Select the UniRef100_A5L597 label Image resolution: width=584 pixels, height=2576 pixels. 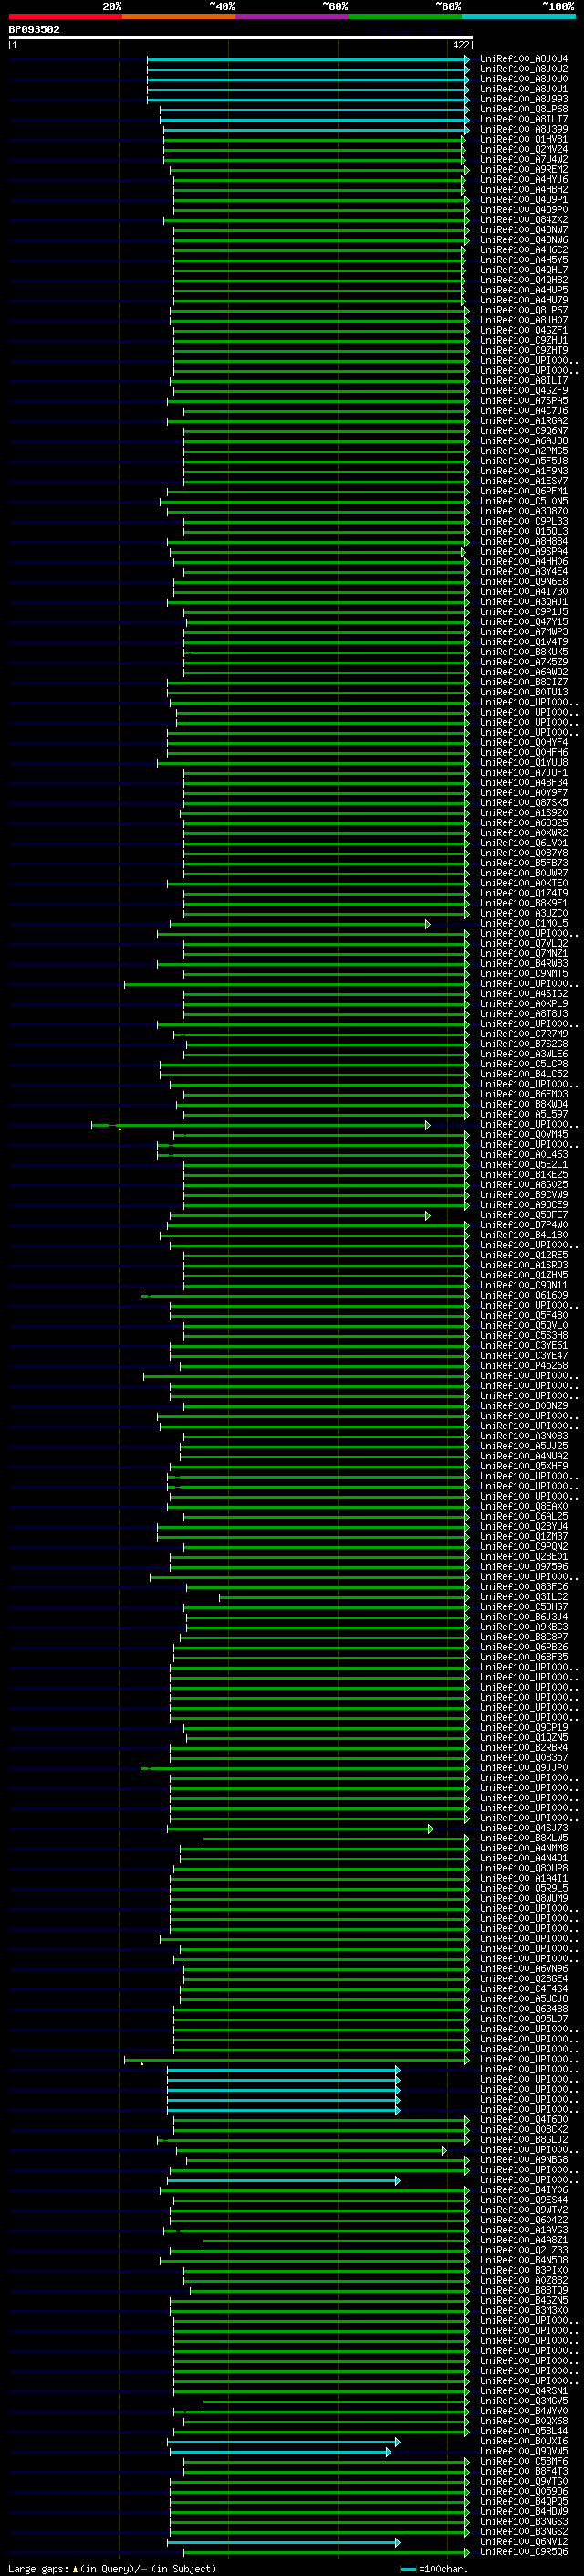524,1114
